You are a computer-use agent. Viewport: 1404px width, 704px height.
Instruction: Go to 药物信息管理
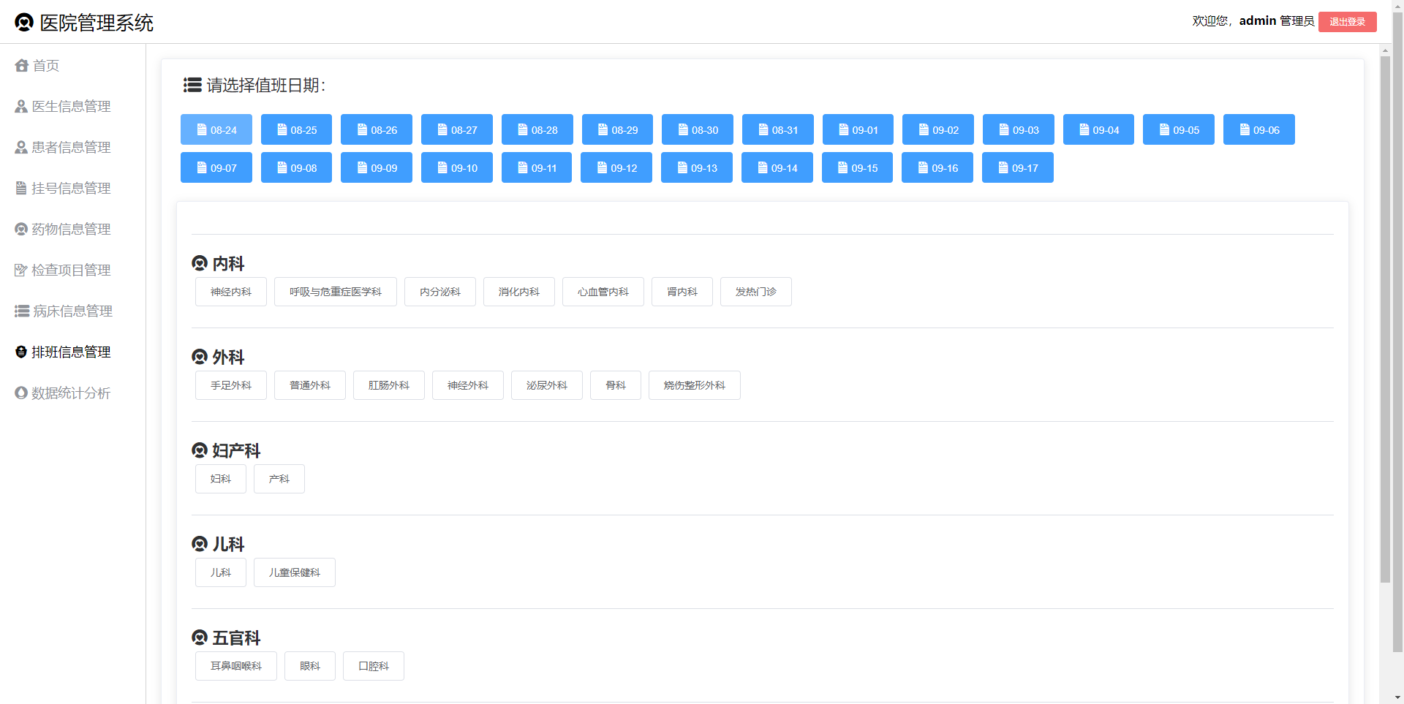(72, 230)
